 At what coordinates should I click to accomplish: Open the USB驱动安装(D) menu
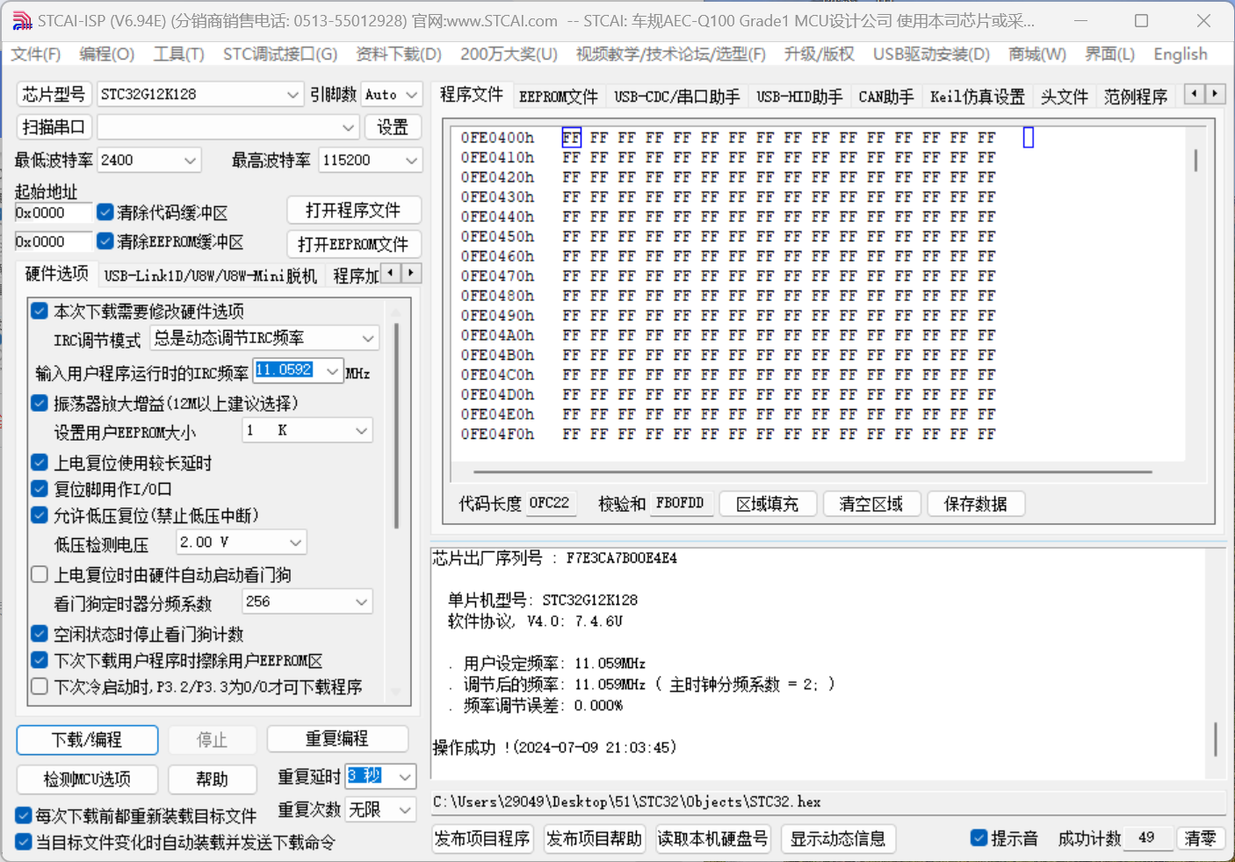tap(931, 54)
